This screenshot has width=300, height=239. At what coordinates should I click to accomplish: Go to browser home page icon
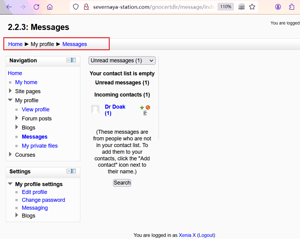point(50,7)
